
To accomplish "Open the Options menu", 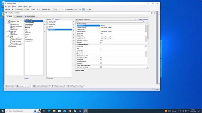I will [x=20, y=7].
